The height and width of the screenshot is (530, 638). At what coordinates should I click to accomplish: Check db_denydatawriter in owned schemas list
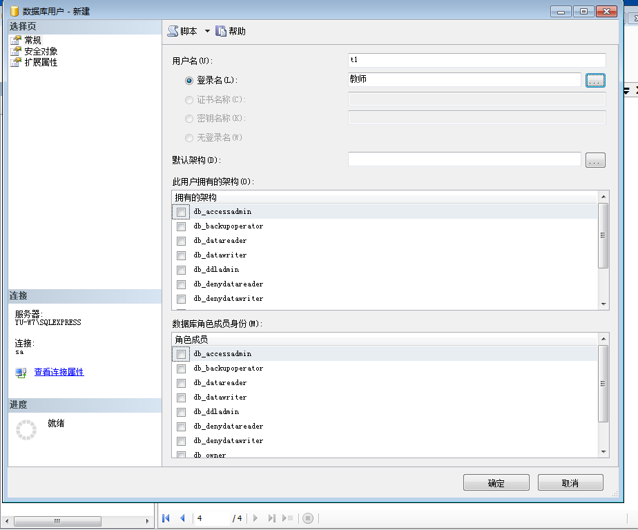(181, 299)
